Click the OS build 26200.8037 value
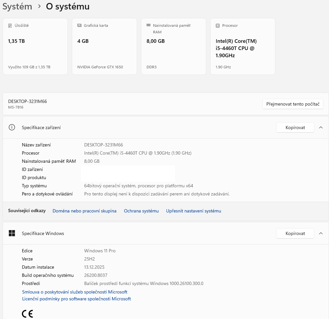 tap(96, 275)
